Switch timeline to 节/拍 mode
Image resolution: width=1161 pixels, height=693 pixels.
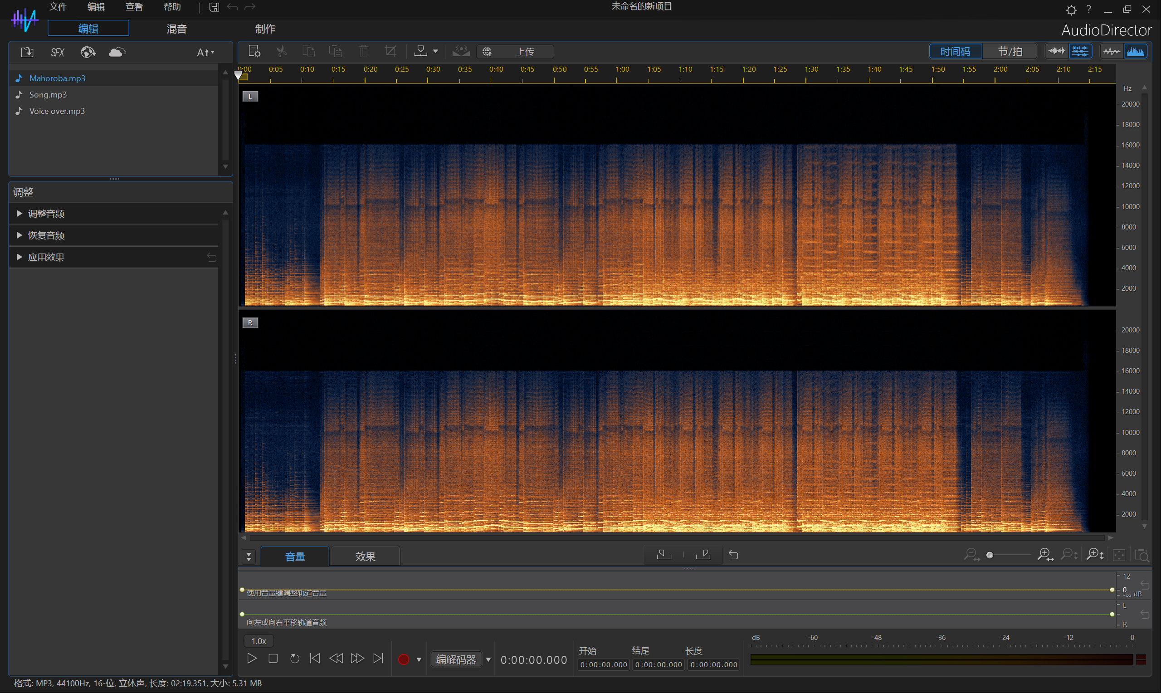click(1010, 51)
